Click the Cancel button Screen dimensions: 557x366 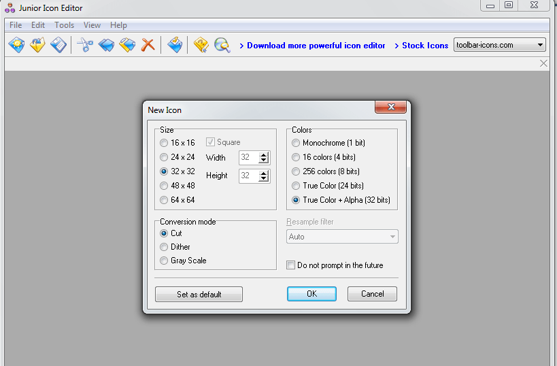(x=372, y=294)
